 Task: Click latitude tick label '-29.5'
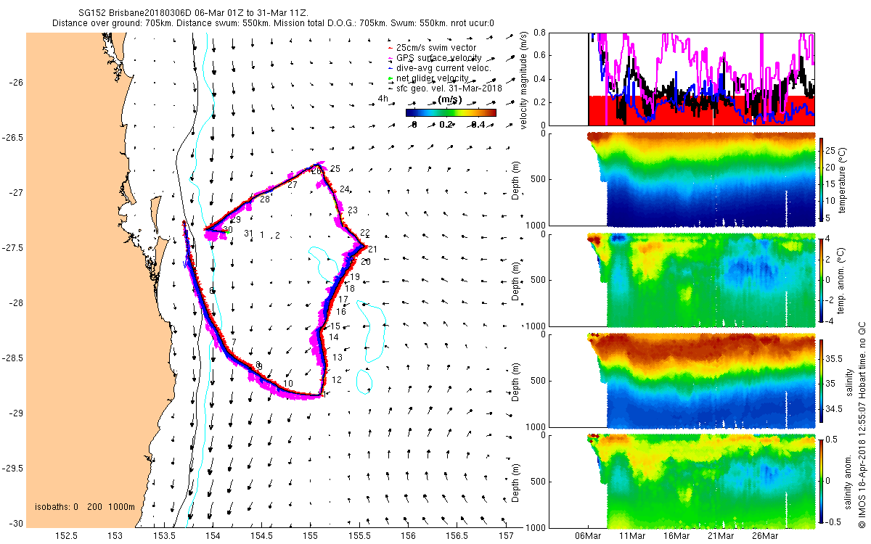tap(13, 469)
